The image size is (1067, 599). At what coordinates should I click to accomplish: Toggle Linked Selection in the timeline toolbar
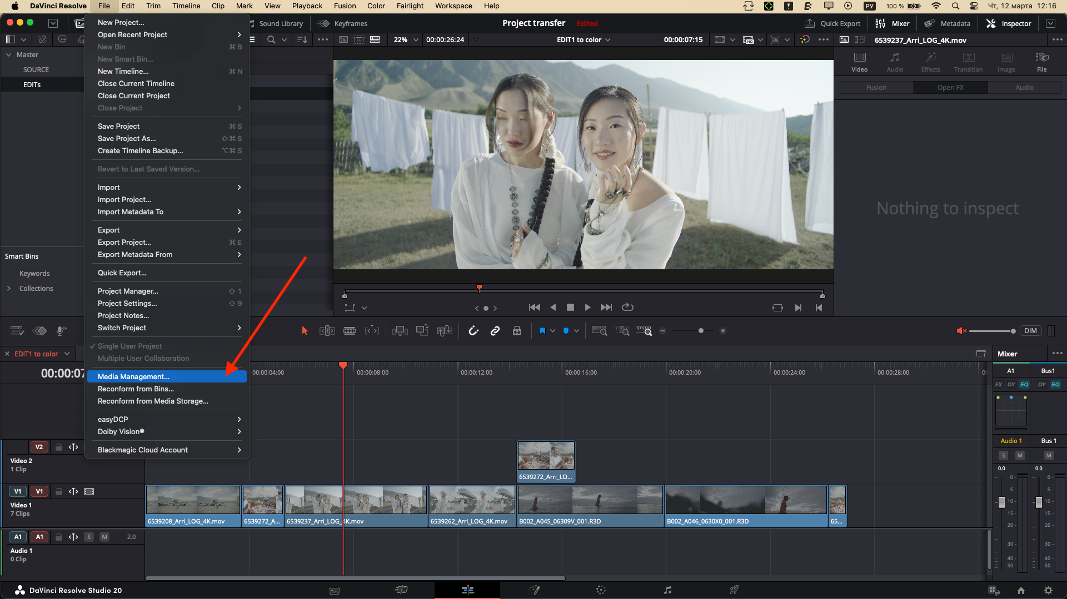495,330
